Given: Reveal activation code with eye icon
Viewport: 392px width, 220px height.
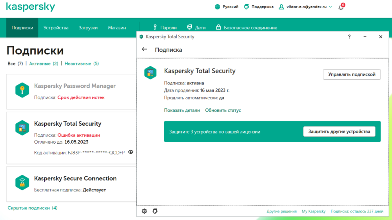Looking at the screenshot, I should coord(131,152).
